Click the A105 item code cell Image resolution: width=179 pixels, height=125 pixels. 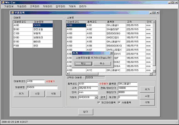96,42
